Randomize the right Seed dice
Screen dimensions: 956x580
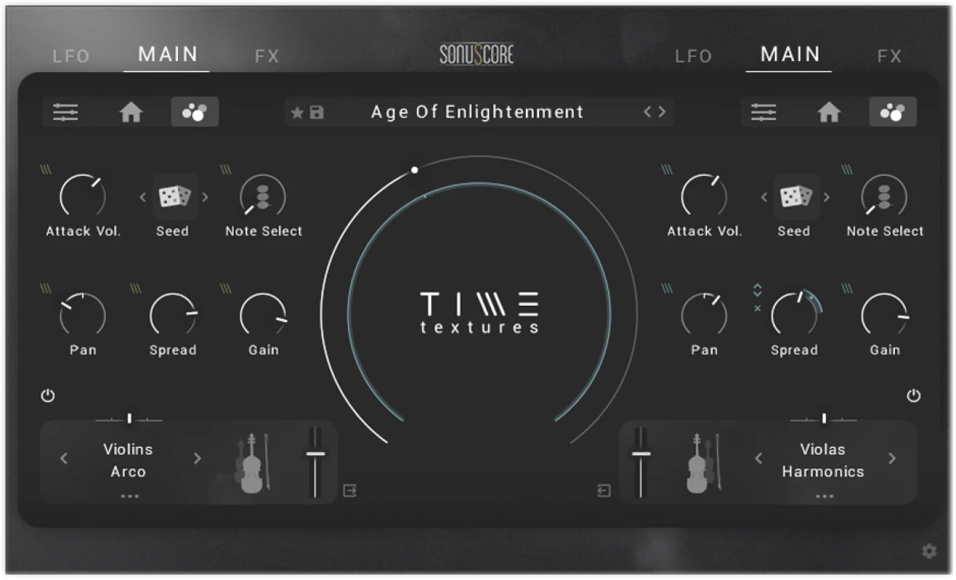[x=796, y=196]
